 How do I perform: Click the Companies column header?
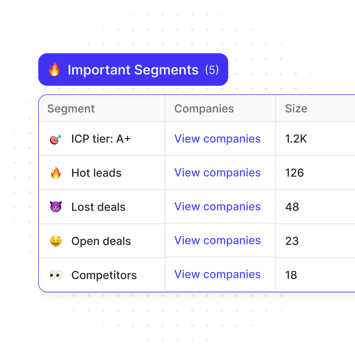[x=204, y=109]
